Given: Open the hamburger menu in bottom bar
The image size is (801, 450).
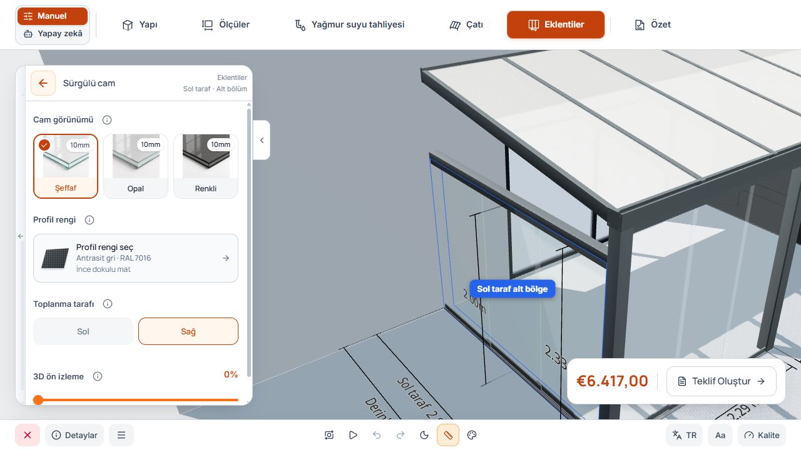Looking at the screenshot, I should pos(121,435).
